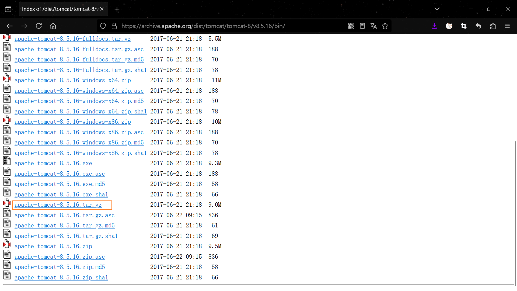Open the hamburger application menu

coord(507,26)
